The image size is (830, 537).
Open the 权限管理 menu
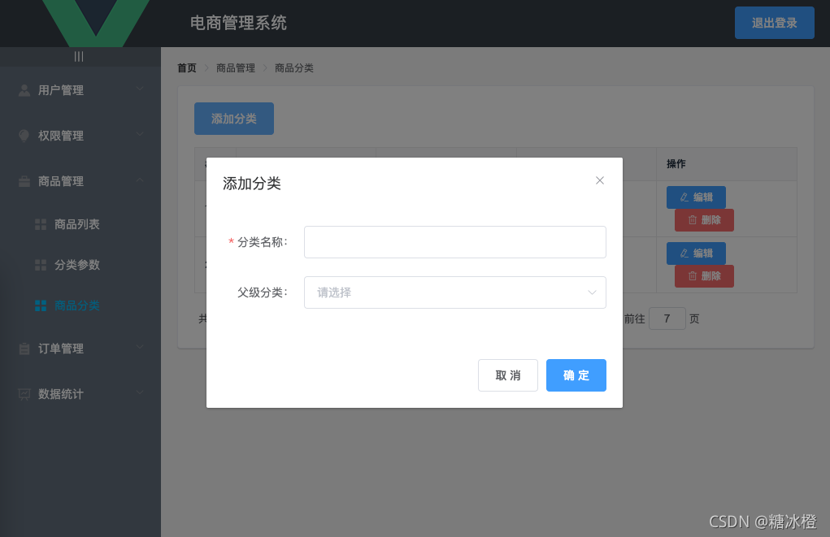(x=60, y=136)
